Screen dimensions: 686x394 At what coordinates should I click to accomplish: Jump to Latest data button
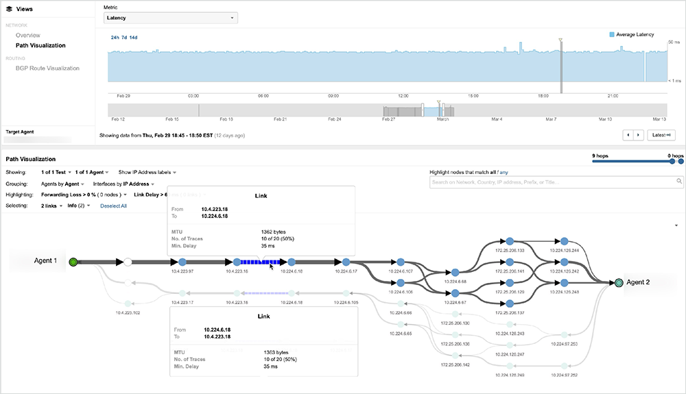(659, 135)
